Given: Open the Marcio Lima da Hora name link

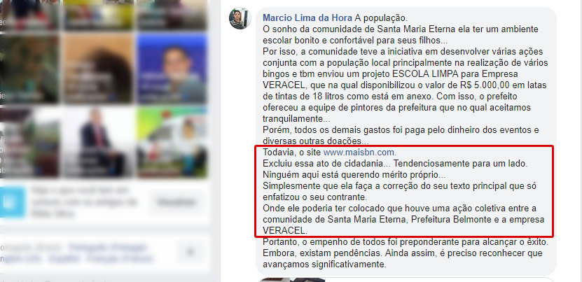Looking at the screenshot, I should coord(307,17).
